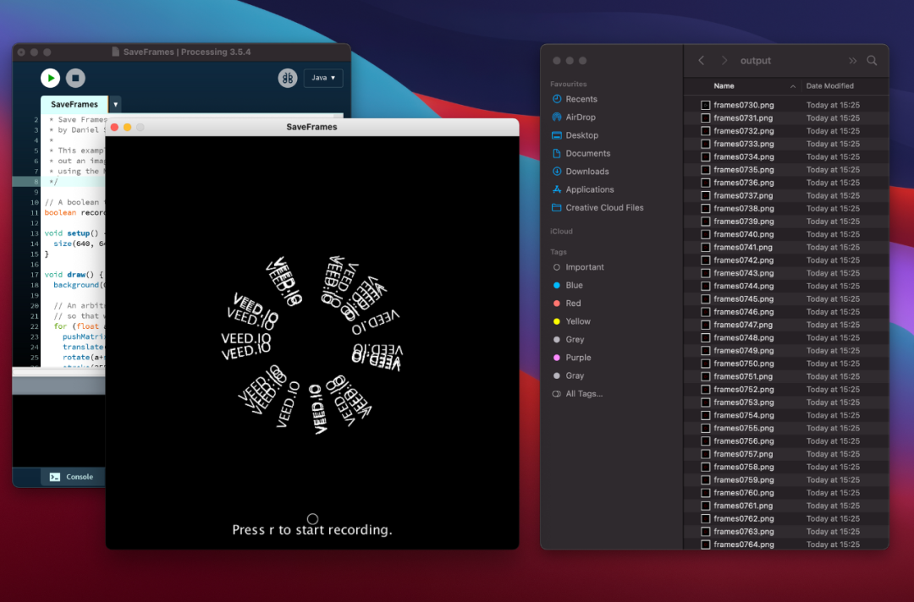Click the small circle above recording text
The width and height of the screenshot is (914, 602).
click(x=312, y=518)
